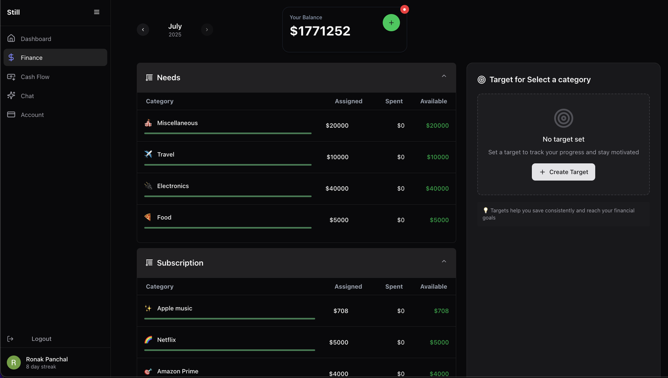Select the Apple music category name

point(174,308)
